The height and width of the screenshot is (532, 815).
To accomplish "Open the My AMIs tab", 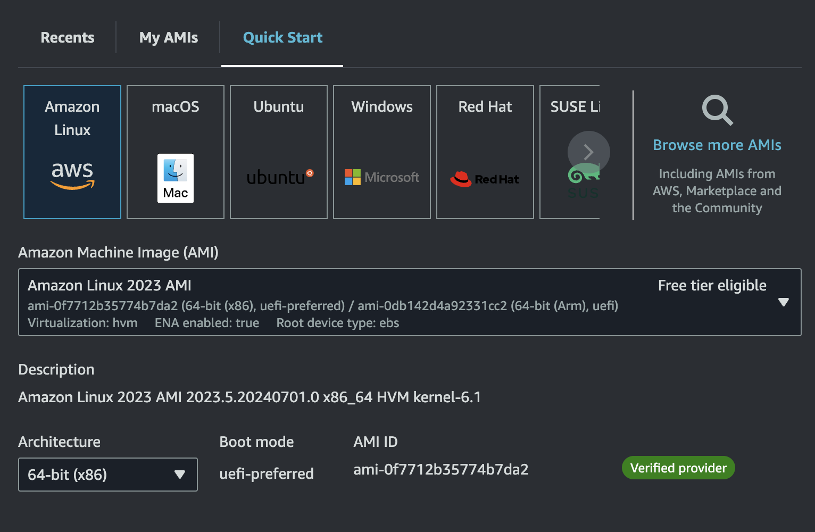I will click(168, 37).
